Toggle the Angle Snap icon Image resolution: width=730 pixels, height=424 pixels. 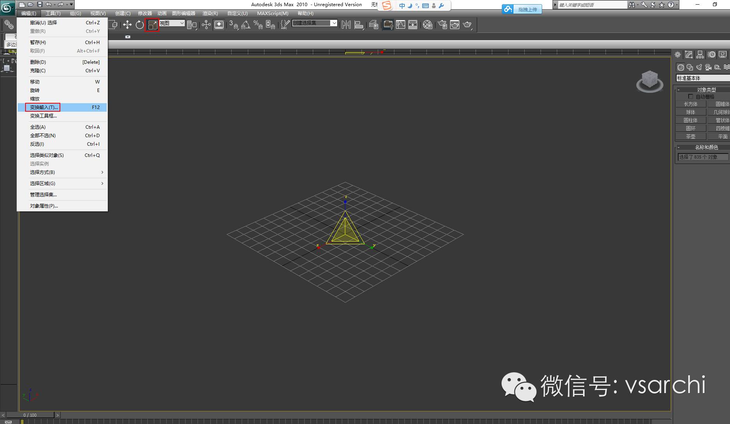[246, 25]
